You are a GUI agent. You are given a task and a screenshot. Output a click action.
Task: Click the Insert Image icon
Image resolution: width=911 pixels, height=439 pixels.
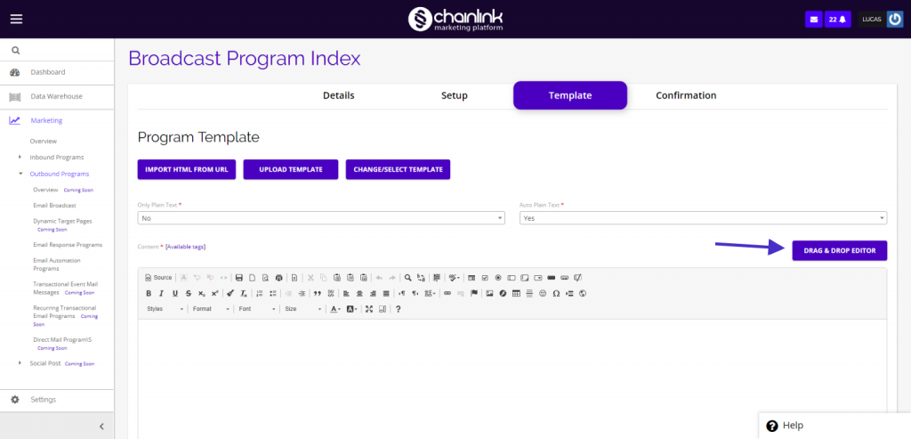coord(490,293)
